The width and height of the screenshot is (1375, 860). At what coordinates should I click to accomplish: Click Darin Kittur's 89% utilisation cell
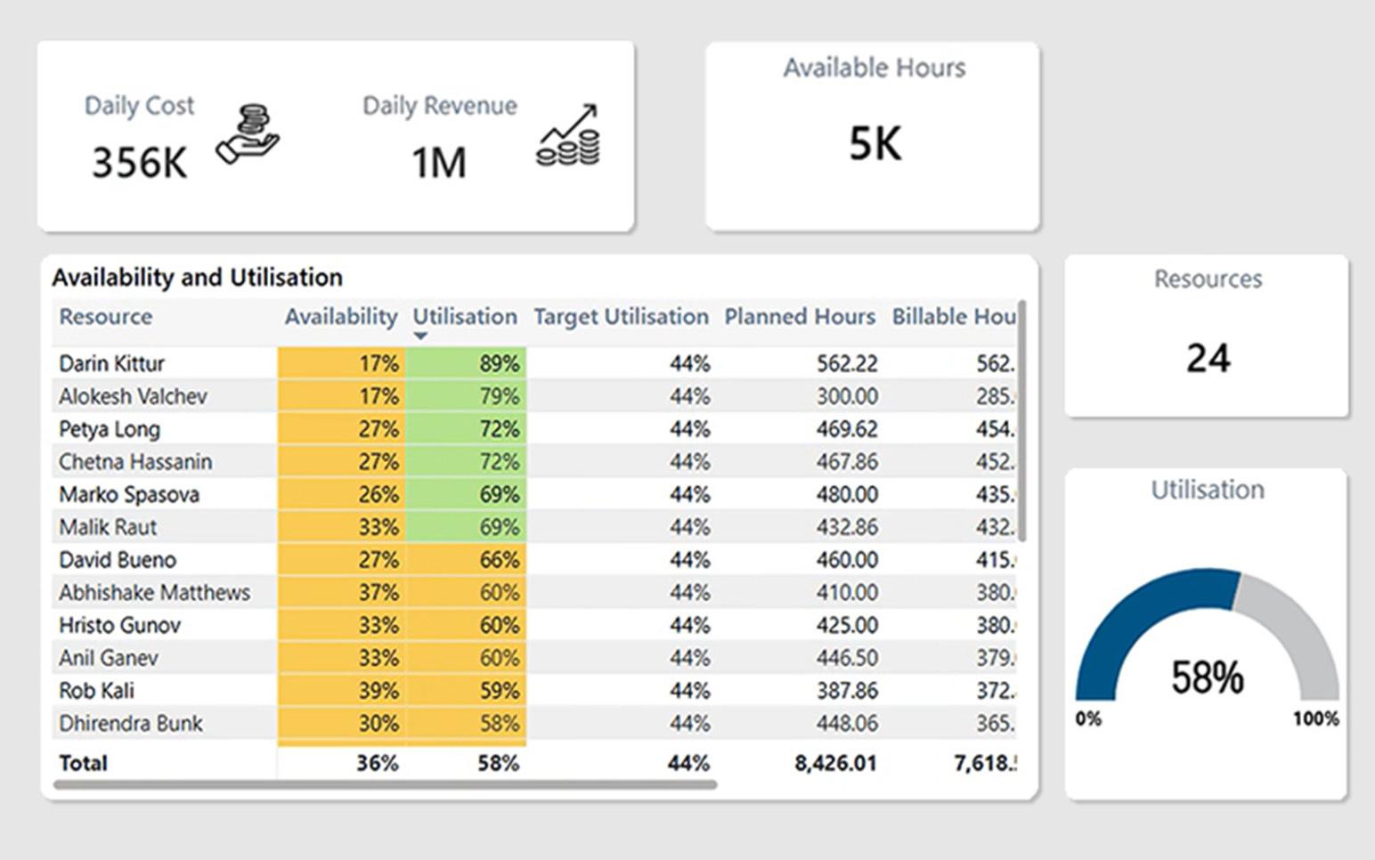coord(467,363)
